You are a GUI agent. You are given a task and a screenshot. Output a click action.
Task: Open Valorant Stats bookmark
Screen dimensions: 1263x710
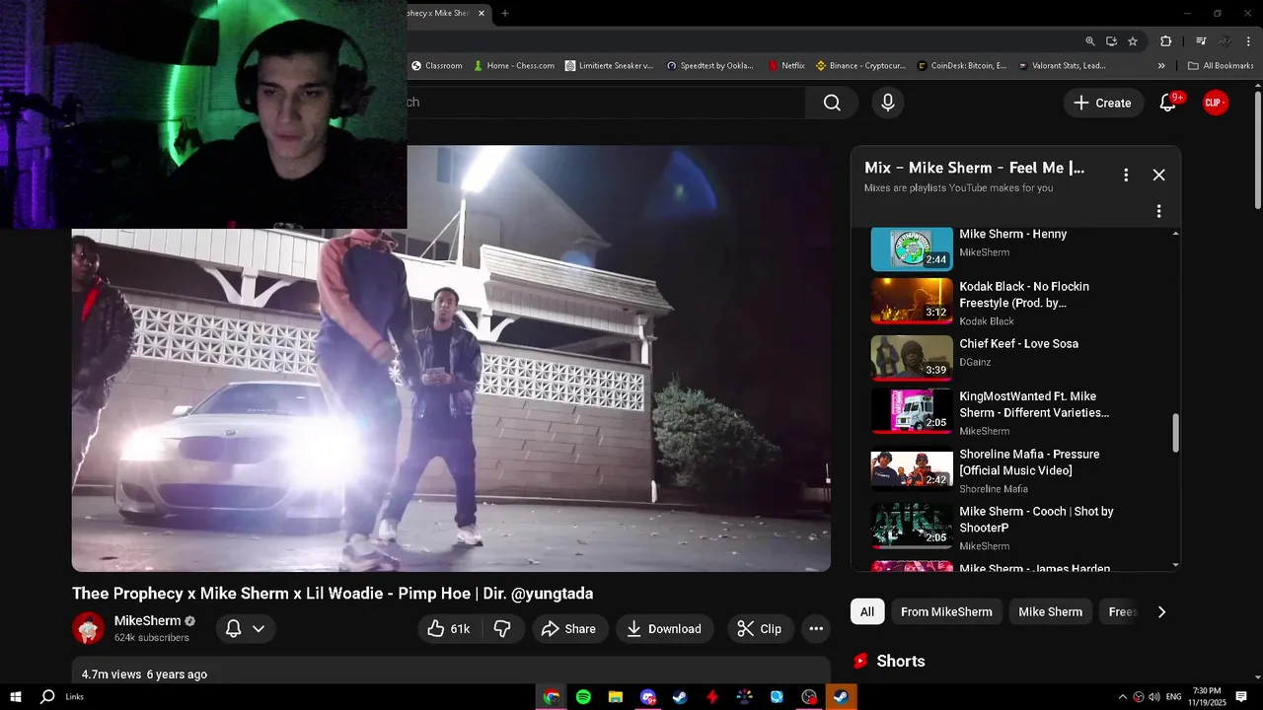point(1062,66)
